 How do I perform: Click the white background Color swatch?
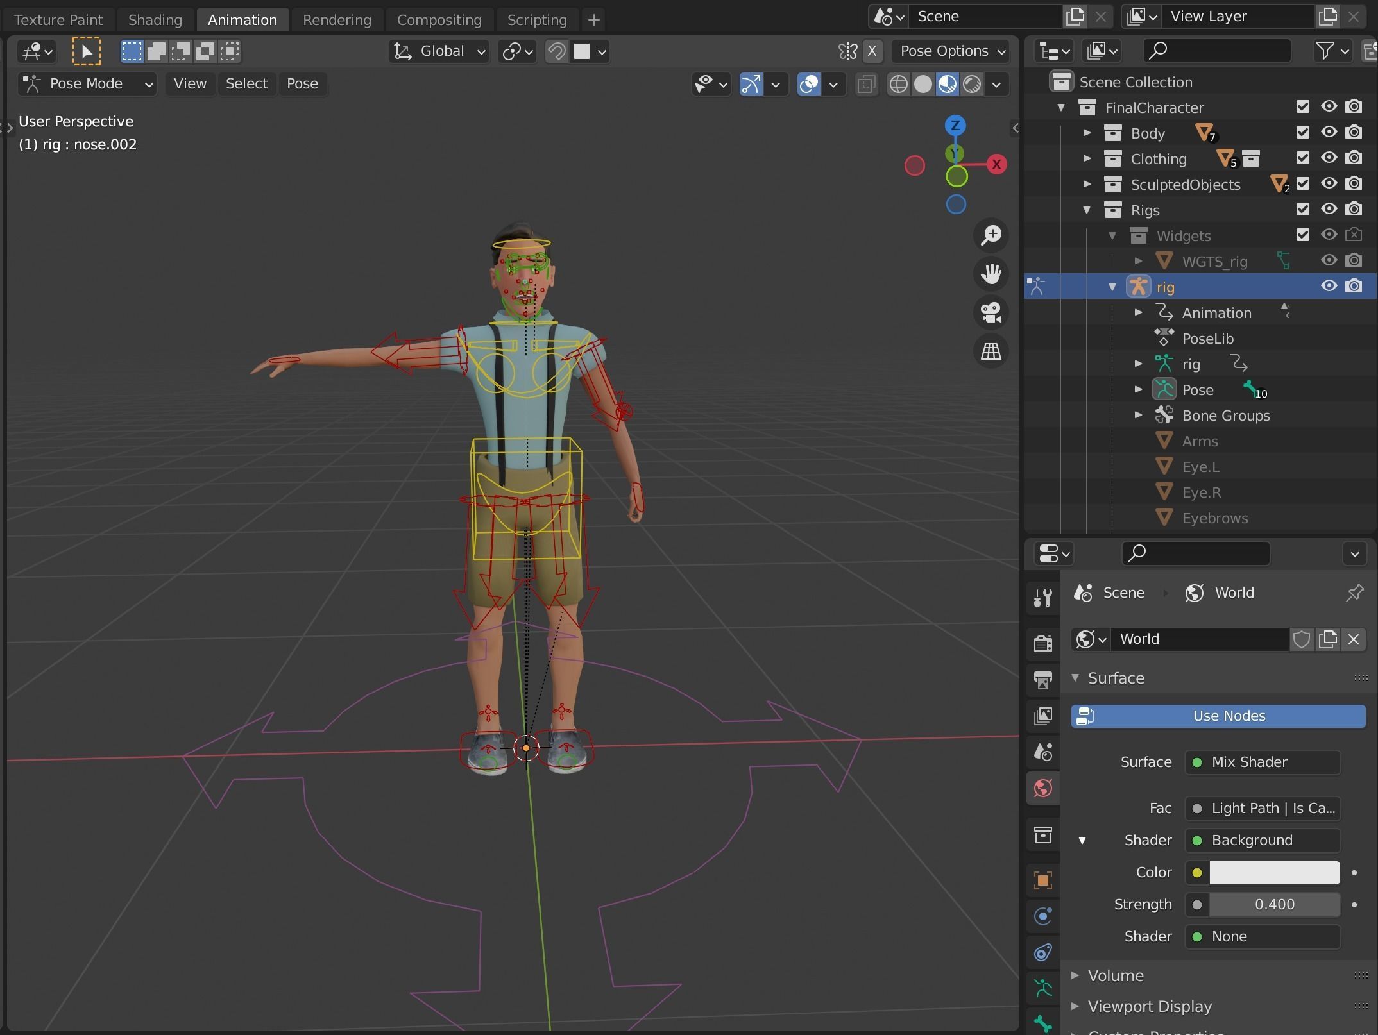click(1274, 872)
